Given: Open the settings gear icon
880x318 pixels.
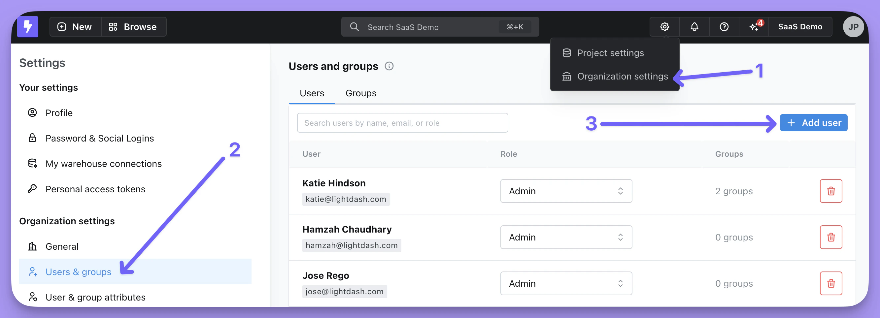Looking at the screenshot, I should [664, 27].
